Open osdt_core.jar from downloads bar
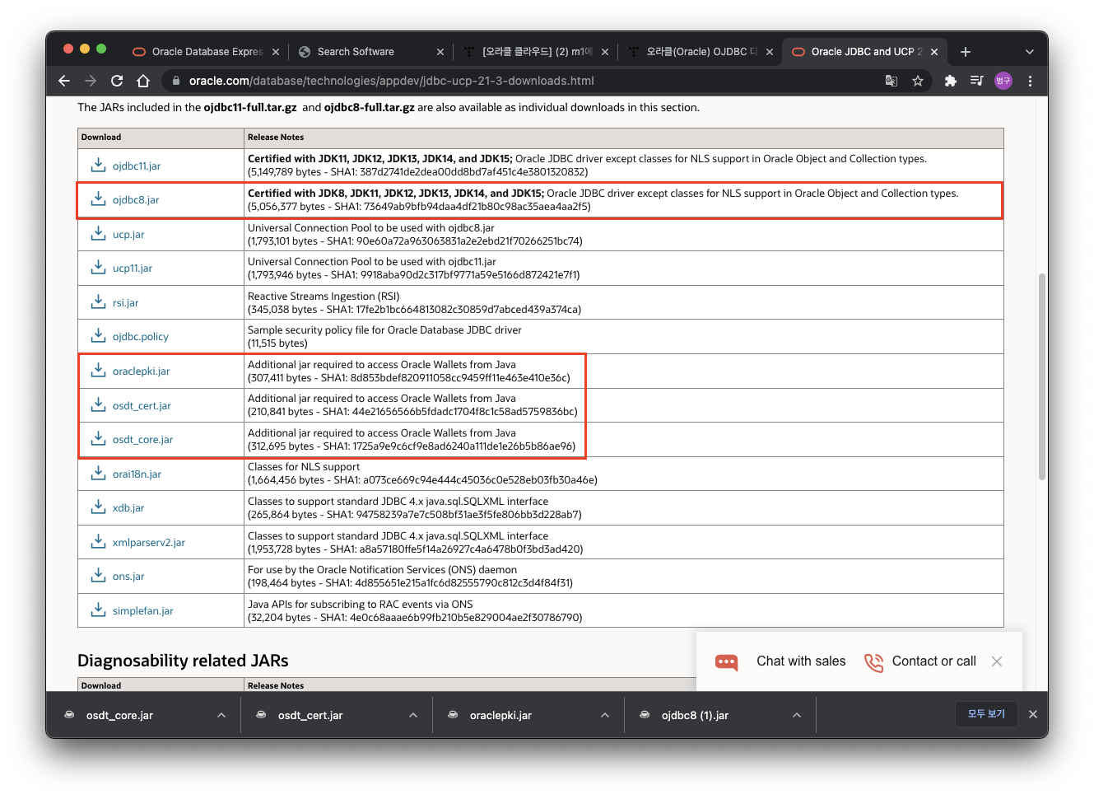 tap(119, 715)
